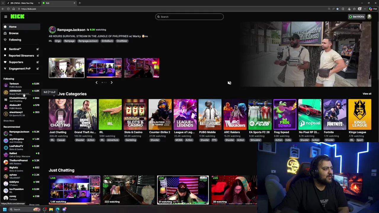Screen dimensions: 379x213
Task: Switch to the TikTok browser tab
Action: tap(23, 3)
